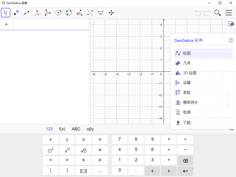This screenshot has width=236, height=177.
Task: Choose 检测 exam mode entry
Action: (203, 112)
